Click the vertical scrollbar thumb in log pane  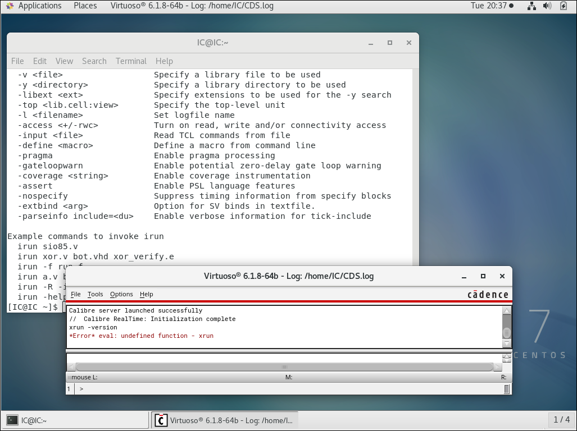pos(507,333)
